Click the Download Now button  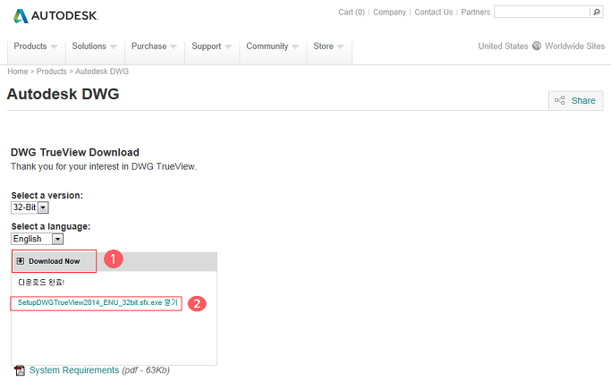(55, 261)
